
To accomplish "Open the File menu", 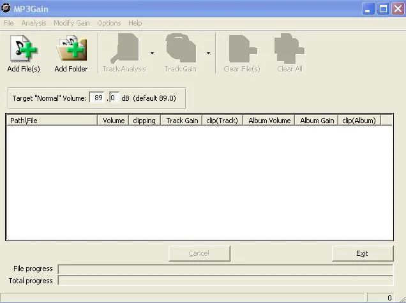I will click(x=8, y=23).
